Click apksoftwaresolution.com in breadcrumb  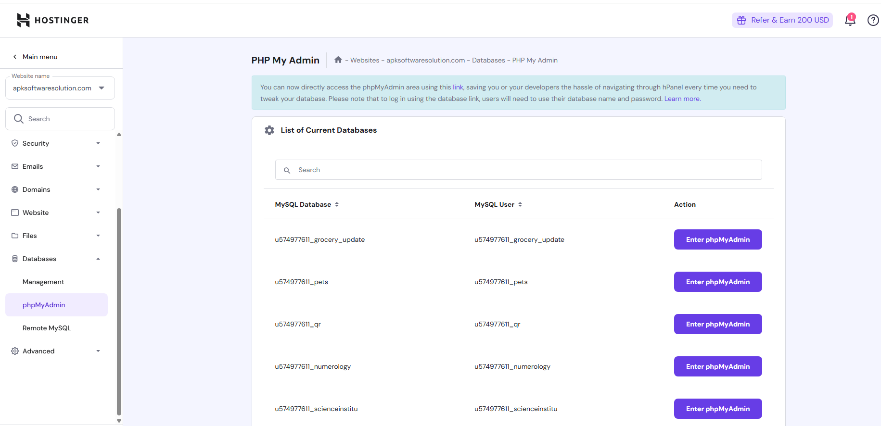(x=426, y=60)
